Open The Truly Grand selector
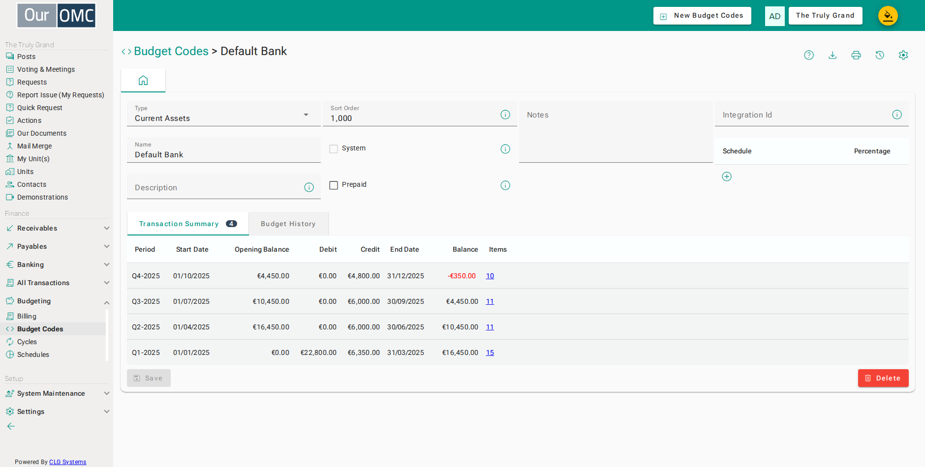Viewport: 925px width, 467px height. point(826,16)
